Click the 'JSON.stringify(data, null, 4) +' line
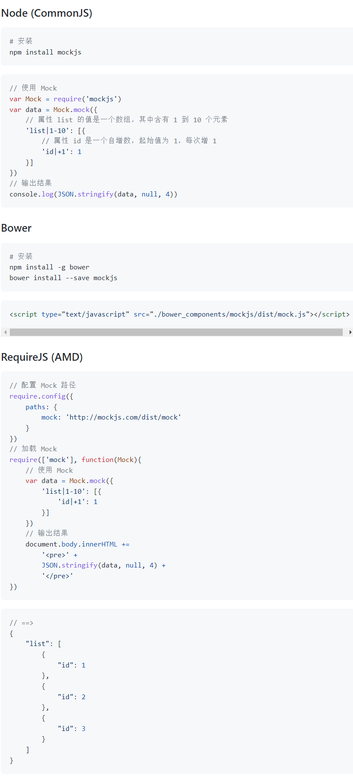Viewport: 353px width, 782px height. tap(104, 565)
